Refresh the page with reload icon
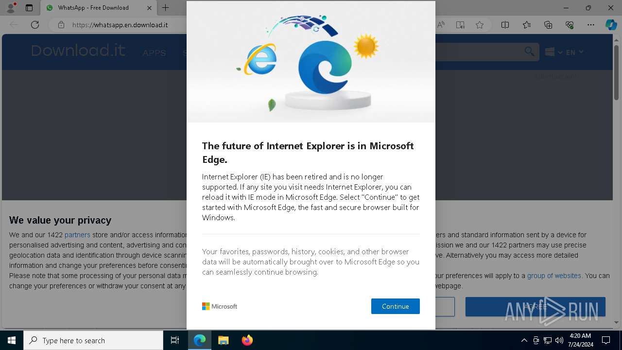The width and height of the screenshot is (622, 350). pyautogui.click(x=35, y=25)
